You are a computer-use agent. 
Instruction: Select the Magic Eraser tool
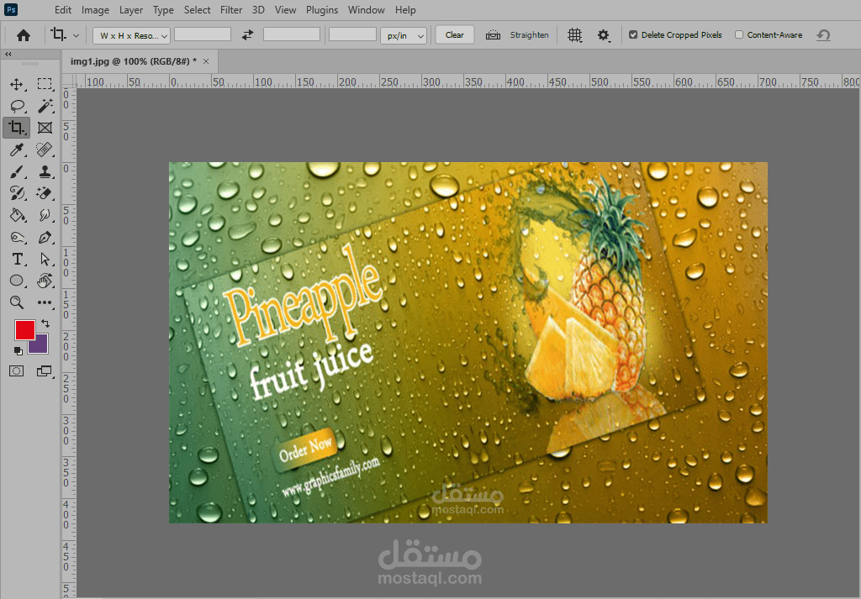tap(45, 193)
